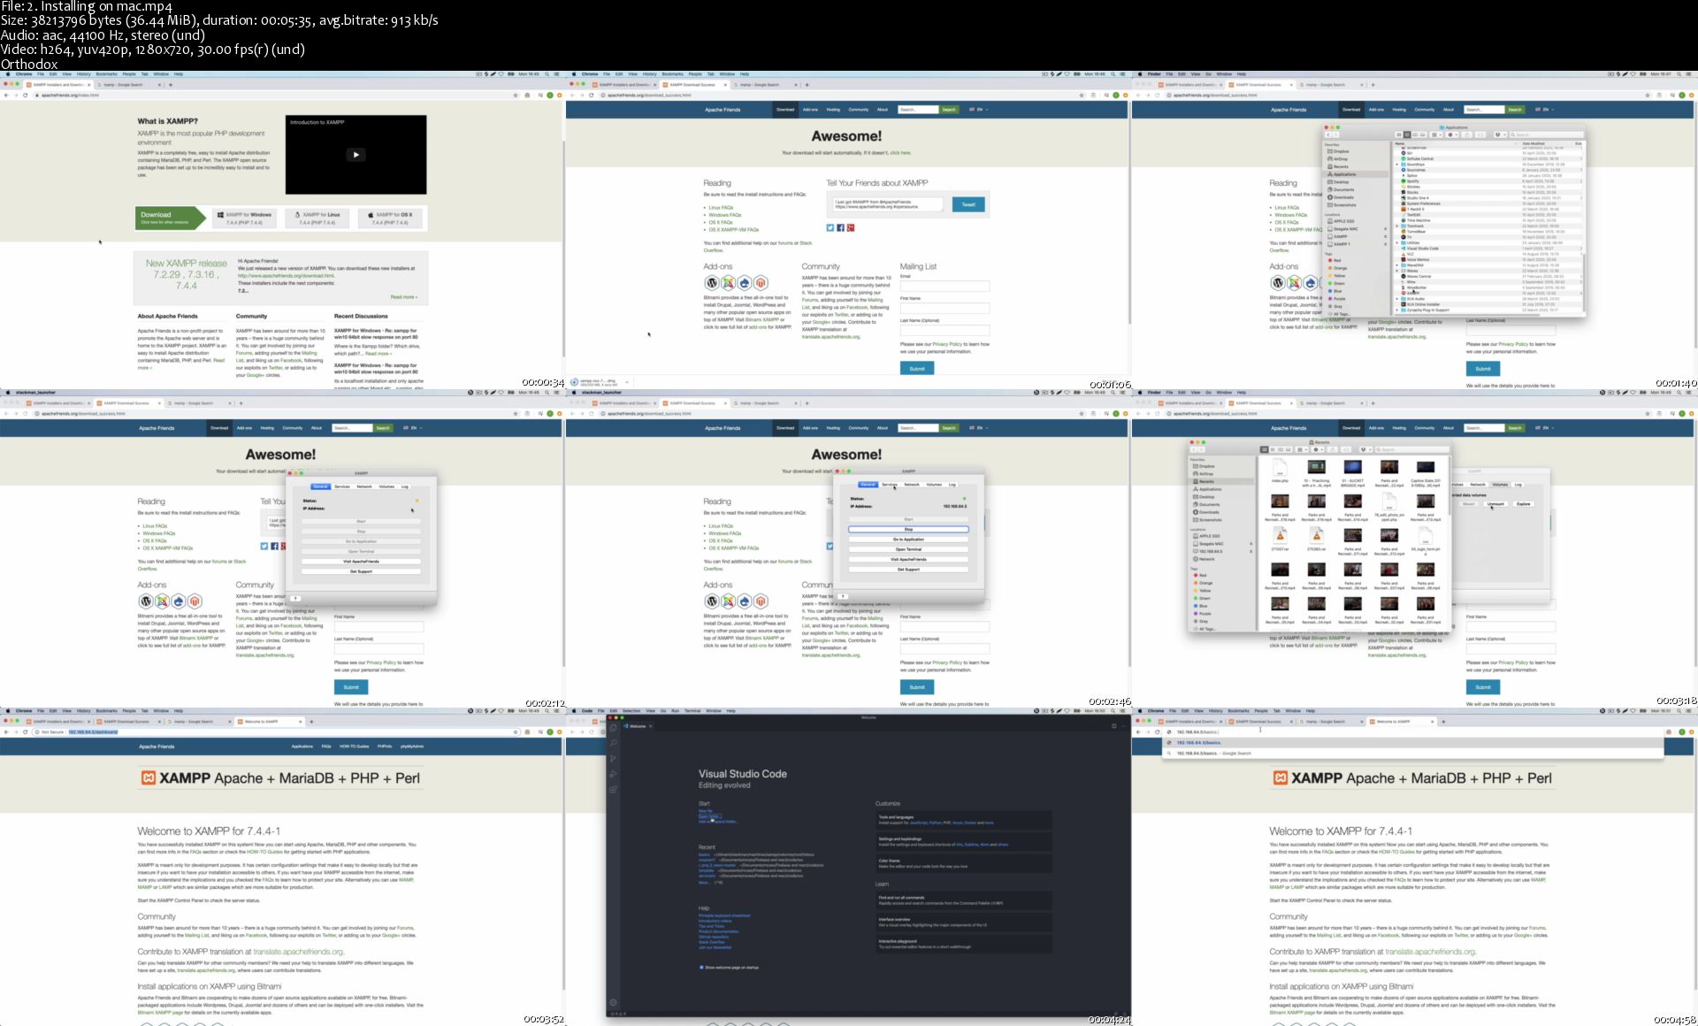
Task: Open phpMyAdmin nav link in 00:03:52 frame
Action: click(412, 747)
